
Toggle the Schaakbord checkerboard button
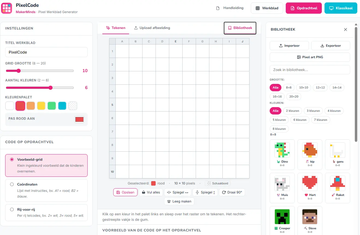(218, 183)
